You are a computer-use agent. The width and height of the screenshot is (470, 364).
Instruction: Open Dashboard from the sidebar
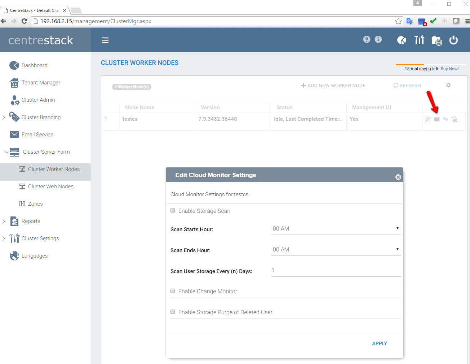click(x=35, y=65)
